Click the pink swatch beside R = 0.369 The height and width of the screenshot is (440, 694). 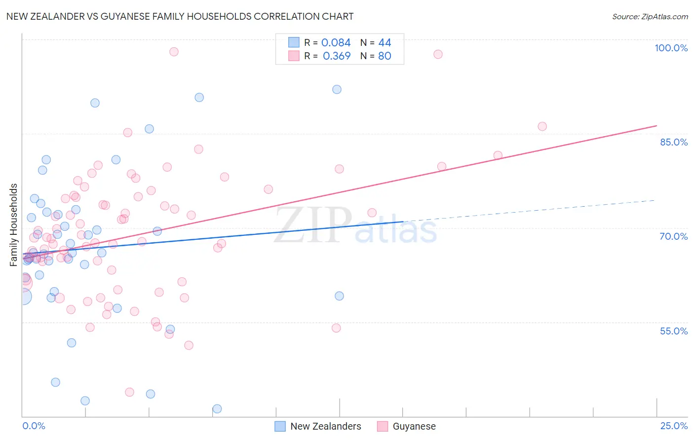pyautogui.click(x=294, y=56)
